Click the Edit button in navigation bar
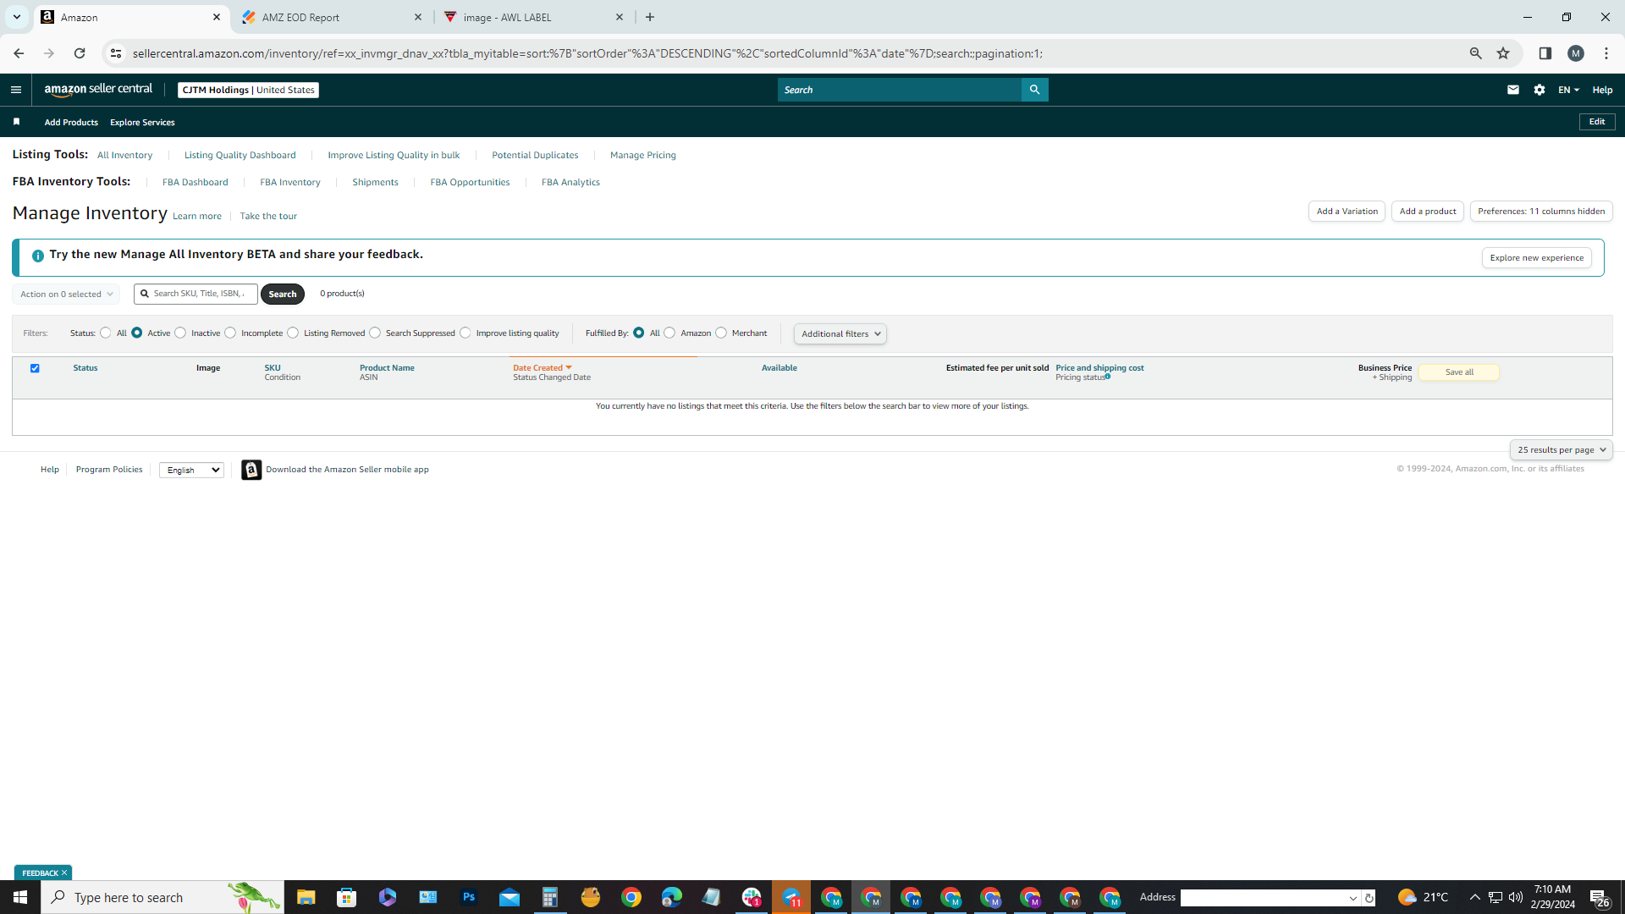Screen dimensions: 1625x914 point(1597,122)
